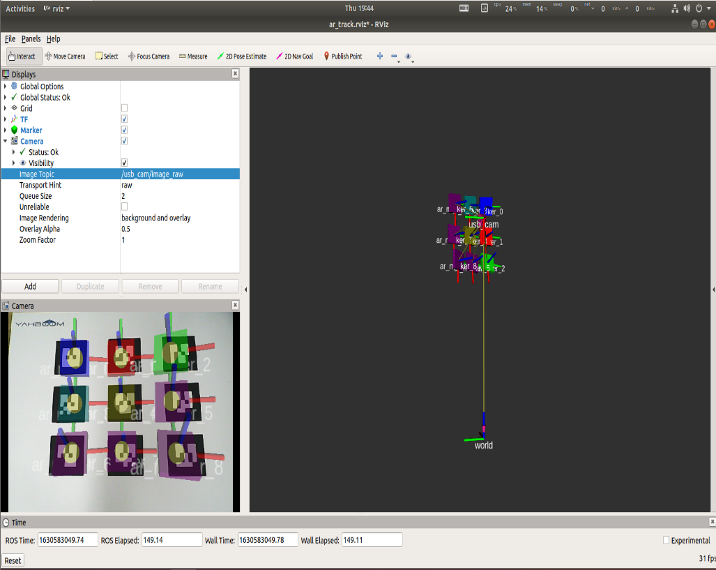Toggle the Marker display checkbox
The height and width of the screenshot is (570, 716).
(x=124, y=130)
